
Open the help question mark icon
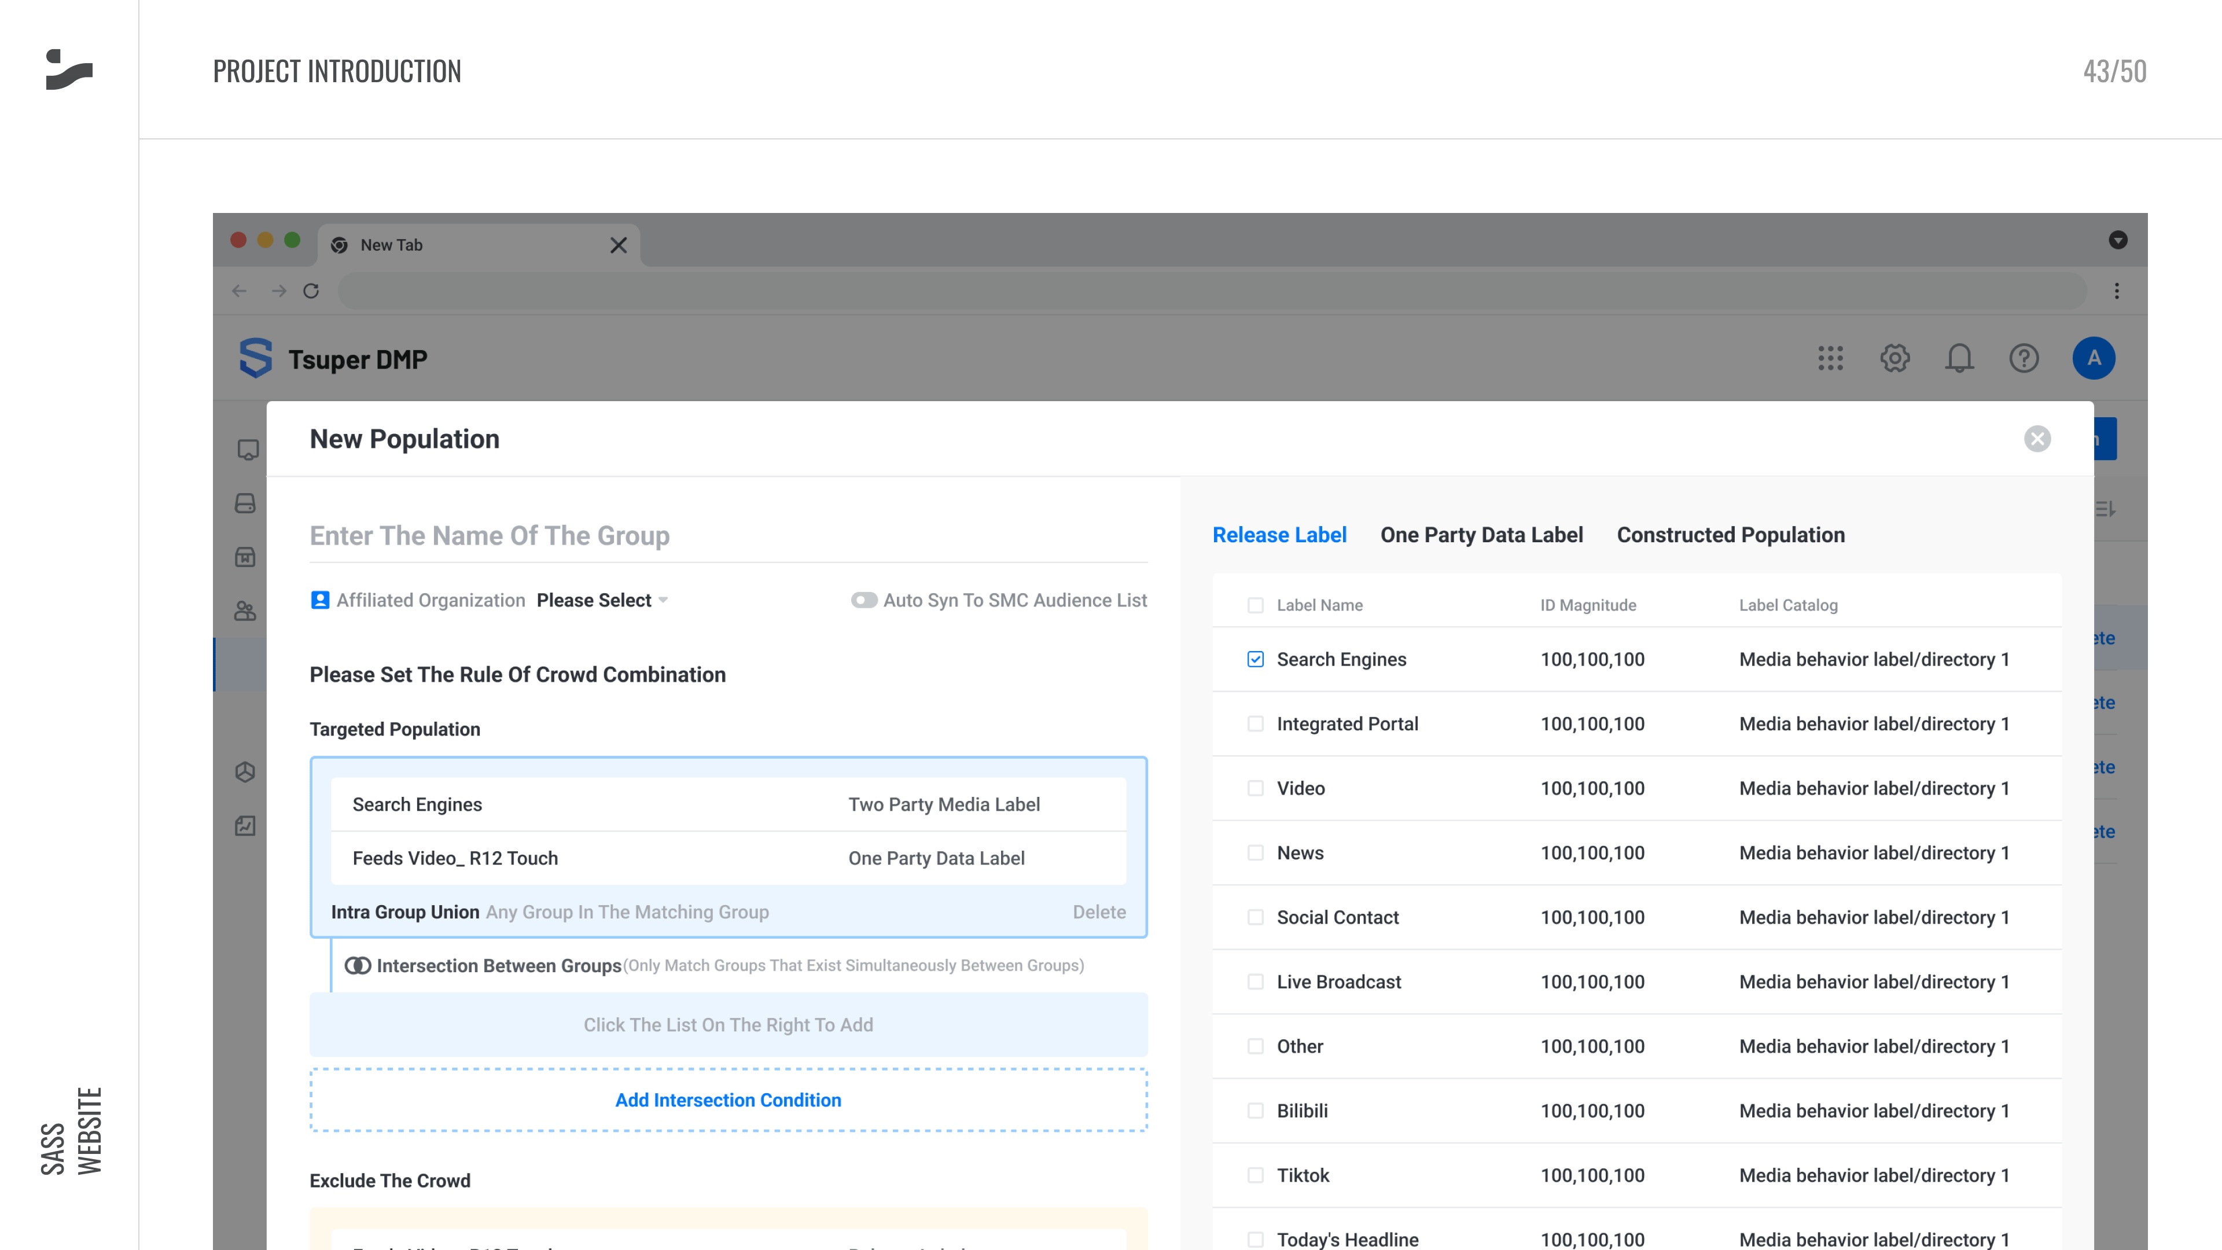2024,358
